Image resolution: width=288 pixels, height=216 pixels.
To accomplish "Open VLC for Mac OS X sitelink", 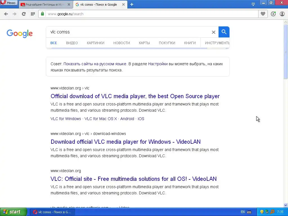I will click(x=101, y=119).
